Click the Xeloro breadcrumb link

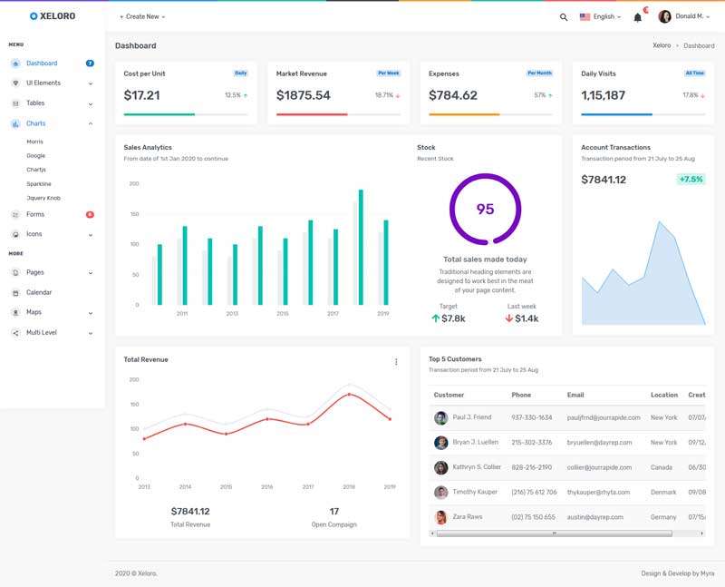pyautogui.click(x=662, y=45)
